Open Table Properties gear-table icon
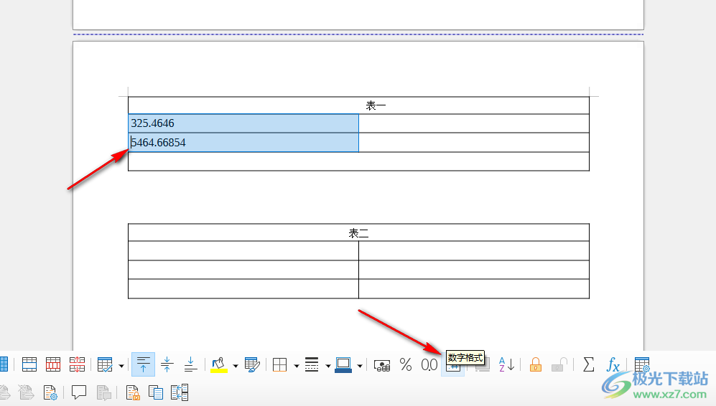 tap(642, 365)
